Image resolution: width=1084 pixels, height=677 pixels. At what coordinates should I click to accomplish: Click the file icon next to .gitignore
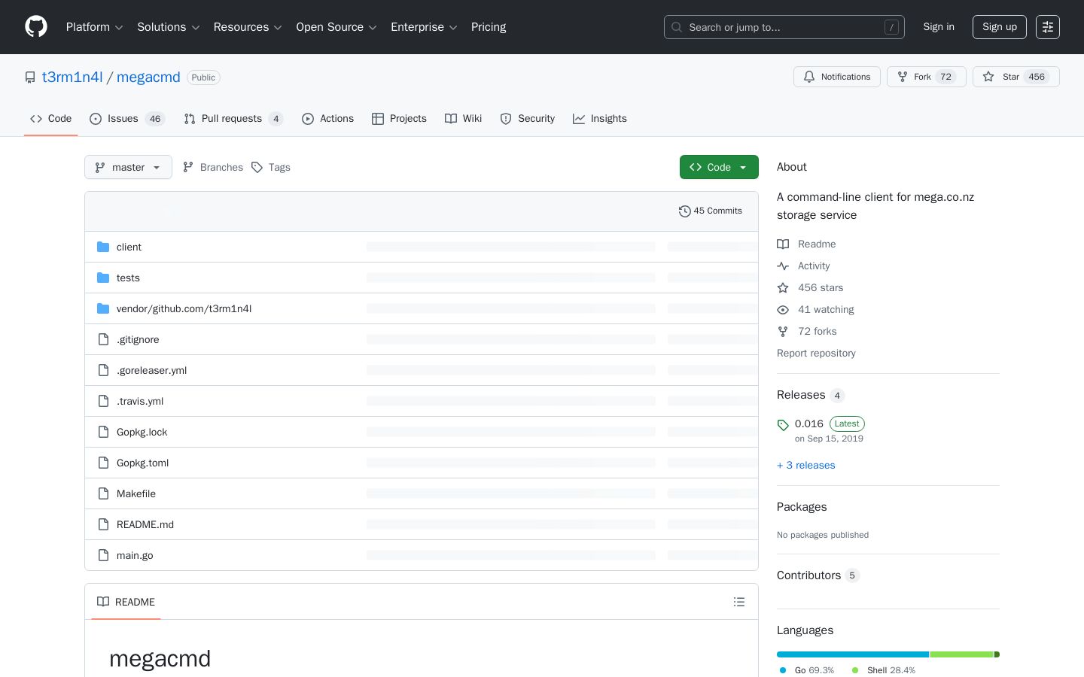click(x=104, y=339)
